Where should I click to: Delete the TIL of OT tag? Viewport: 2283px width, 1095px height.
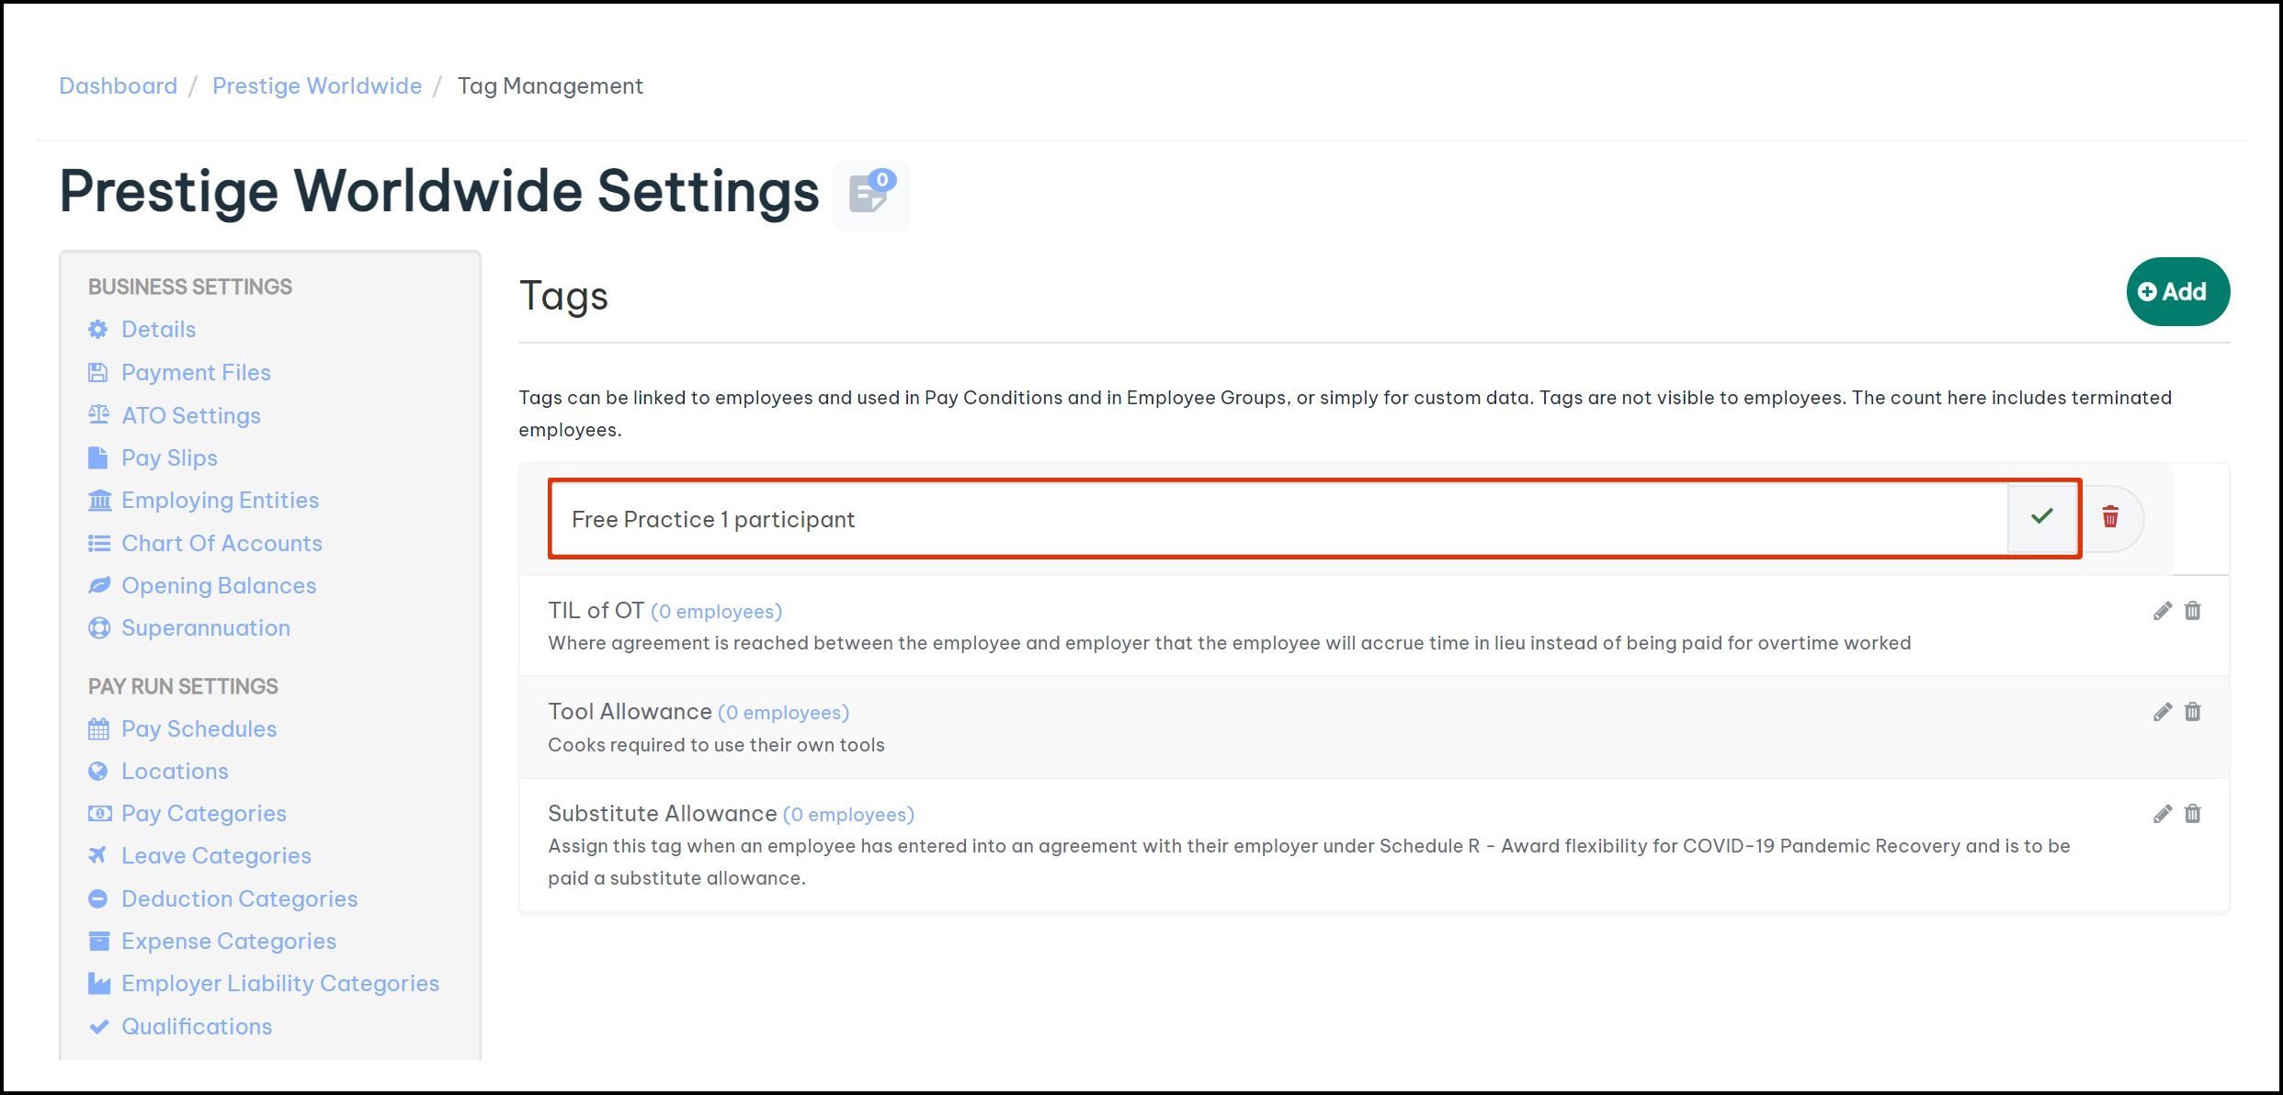2193,611
